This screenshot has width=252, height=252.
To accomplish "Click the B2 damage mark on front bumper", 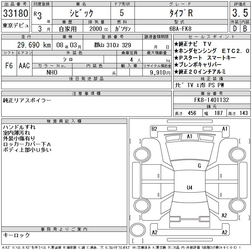I will (154, 129).
